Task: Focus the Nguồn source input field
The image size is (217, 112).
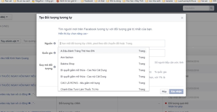Action: click(x=112, y=43)
